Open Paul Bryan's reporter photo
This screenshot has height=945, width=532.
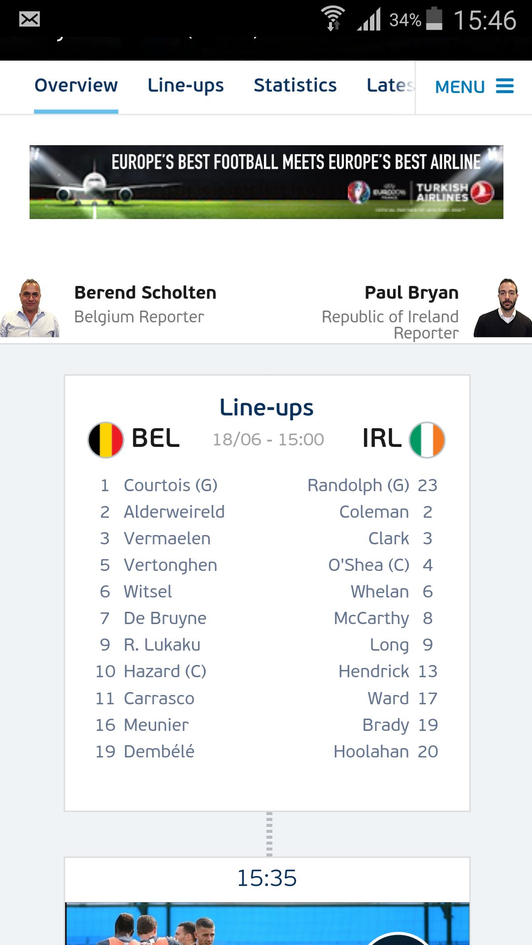pyautogui.click(x=504, y=308)
